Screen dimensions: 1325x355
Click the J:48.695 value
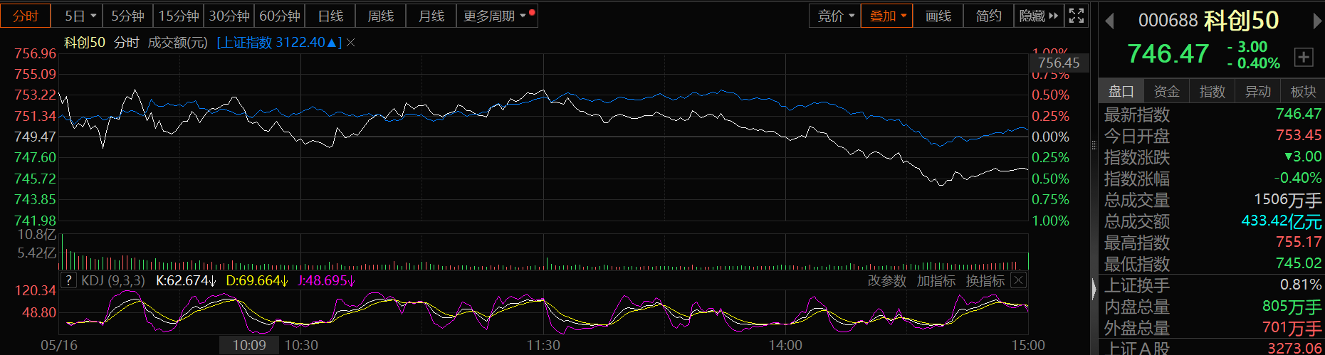325,280
